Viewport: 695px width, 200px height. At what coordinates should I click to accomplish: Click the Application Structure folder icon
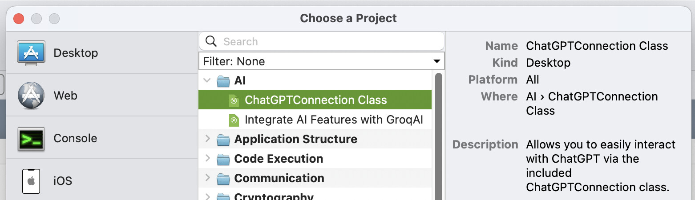click(x=223, y=140)
